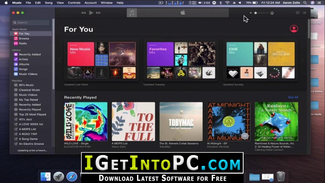Click Calming Water Consort artist link
The image size is (325, 183).
click(x=269, y=150)
